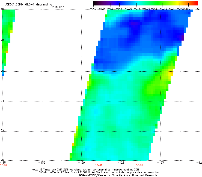Click the latitude label 28
Viewport: 202px width, 177px height.
[x=2, y=40]
